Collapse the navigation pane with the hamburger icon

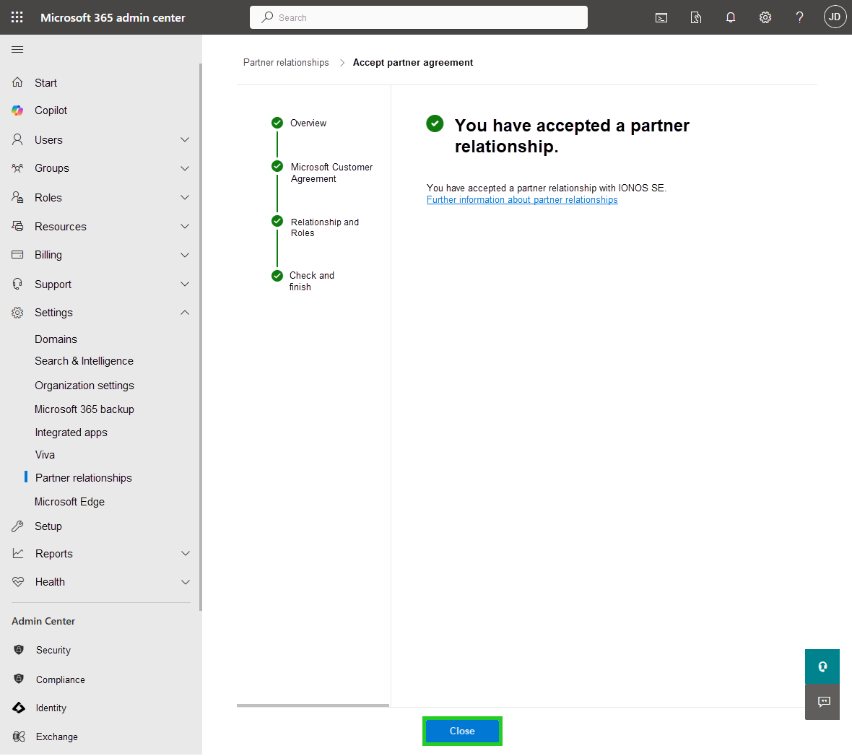17,49
